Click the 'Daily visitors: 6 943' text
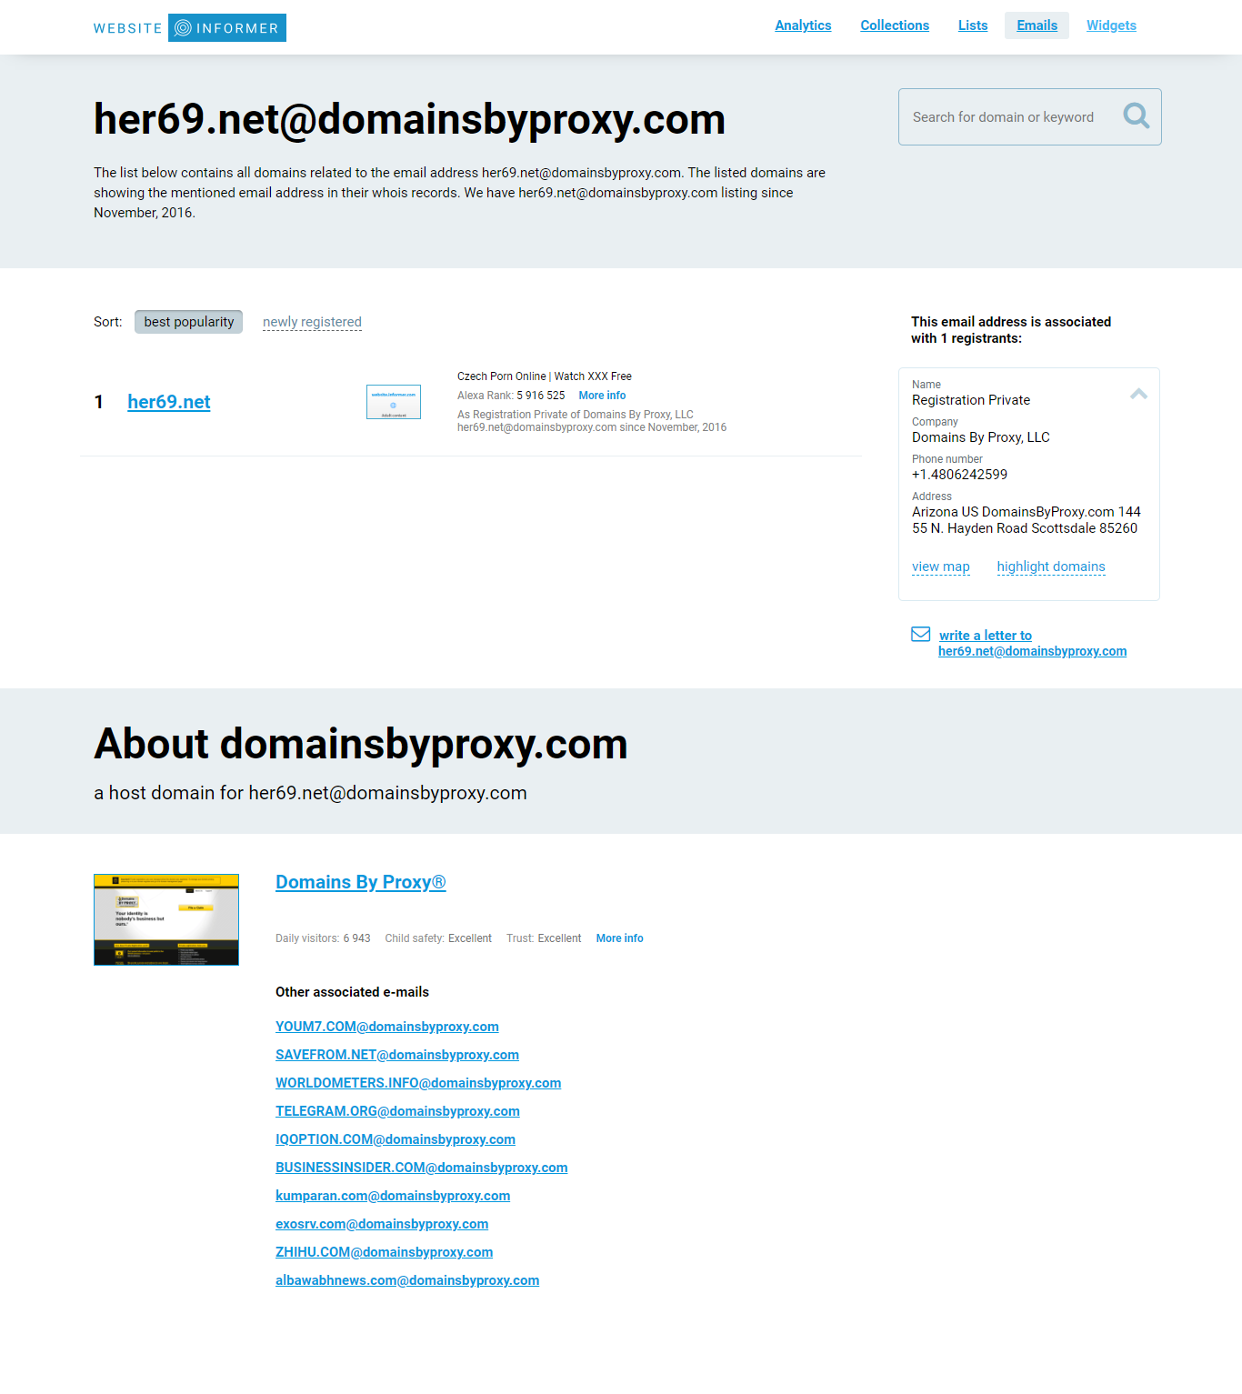Image resolution: width=1242 pixels, height=1394 pixels. [323, 938]
